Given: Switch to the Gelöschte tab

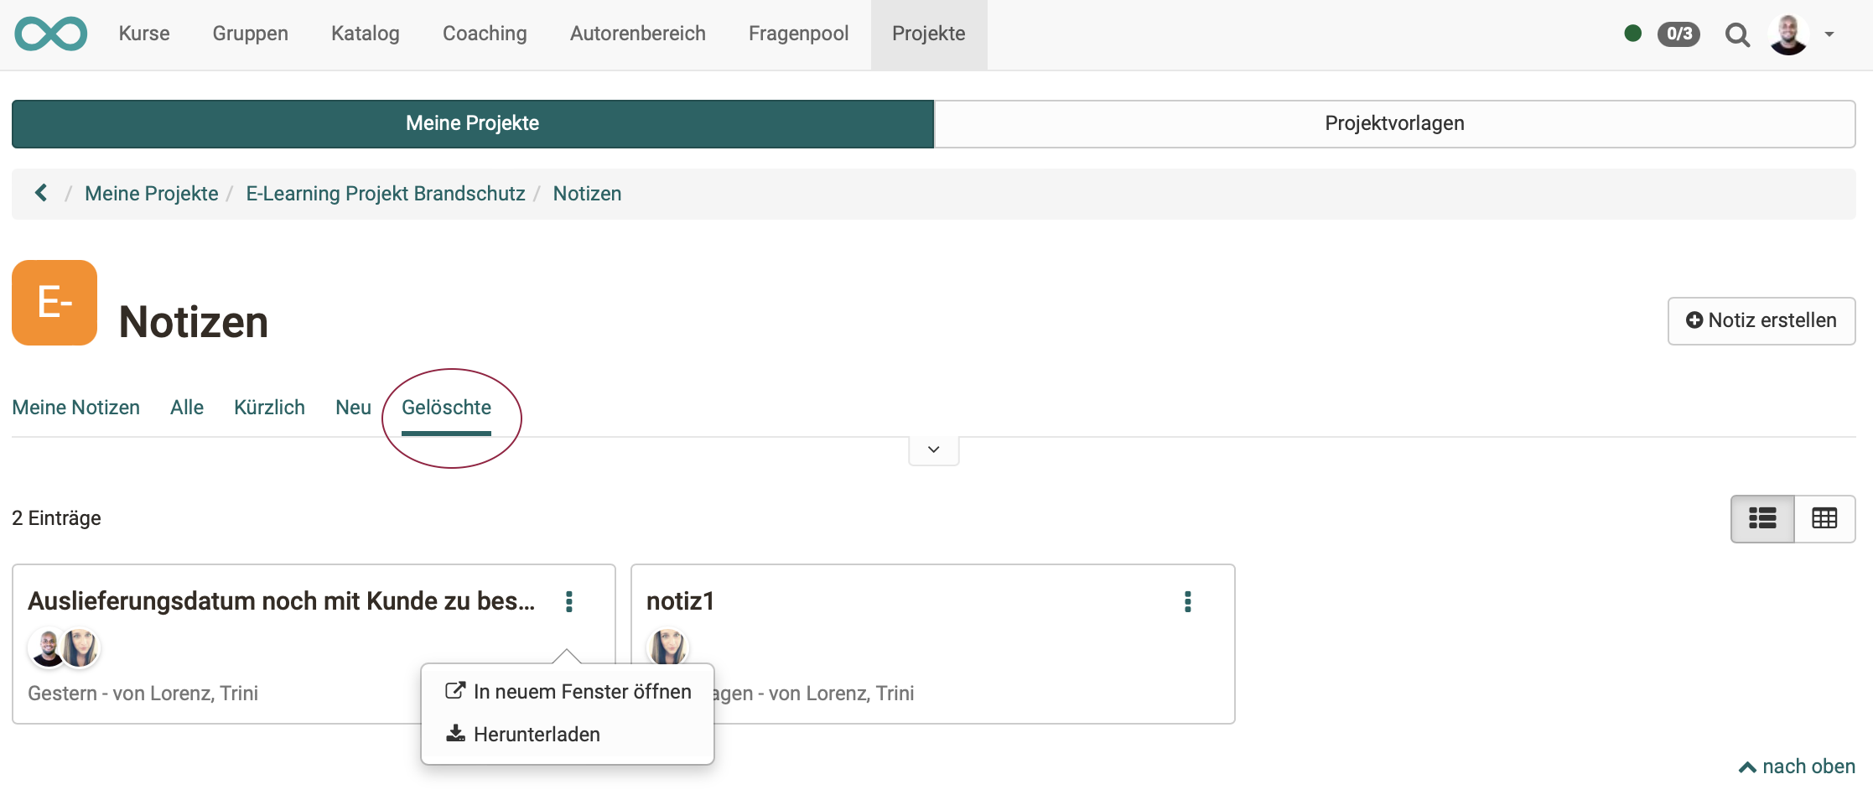Looking at the screenshot, I should [x=446, y=408].
